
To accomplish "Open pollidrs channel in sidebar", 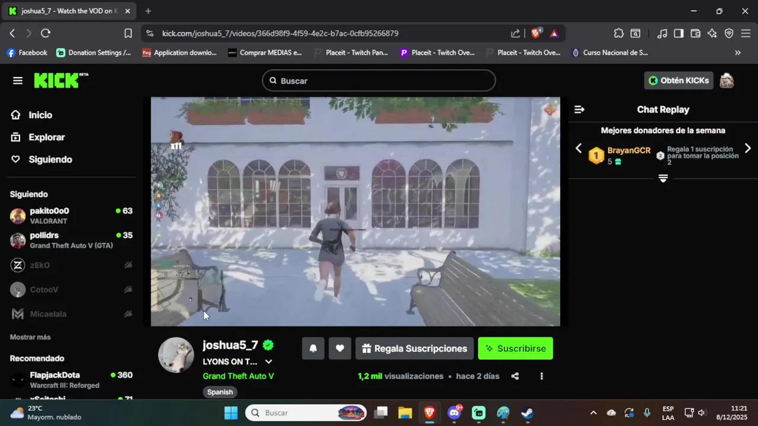I will point(71,240).
